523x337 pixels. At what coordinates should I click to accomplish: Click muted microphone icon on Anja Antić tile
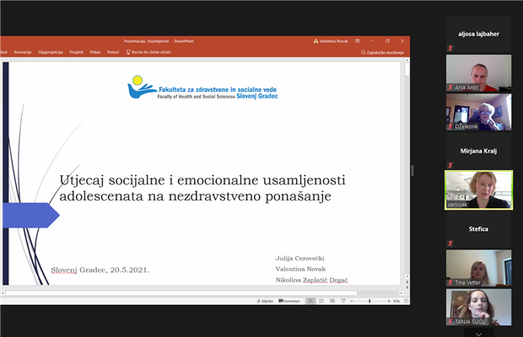coord(450,88)
